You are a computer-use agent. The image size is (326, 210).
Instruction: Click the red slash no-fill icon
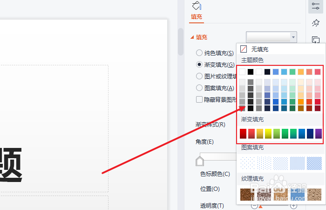pos(244,49)
